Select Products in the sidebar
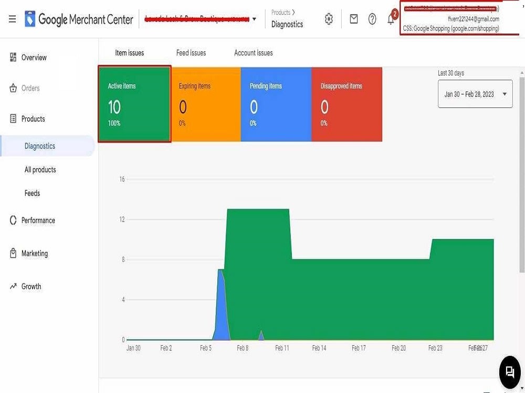Viewport: 525px width, 393px height. coord(33,118)
